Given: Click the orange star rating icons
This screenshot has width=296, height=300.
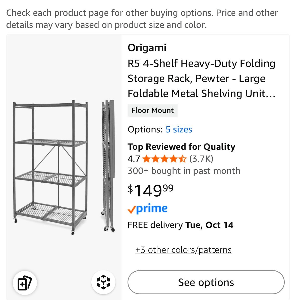Looking at the screenshot, I should tap(164, 159).
